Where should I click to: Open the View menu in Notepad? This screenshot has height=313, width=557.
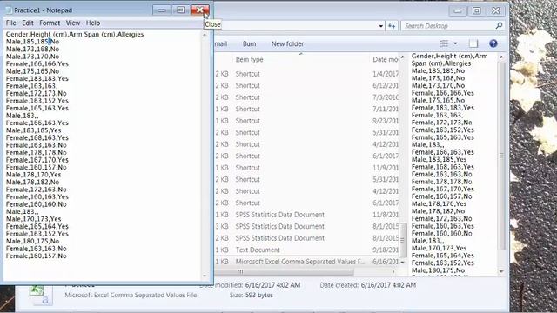click(x=73, y=23)
